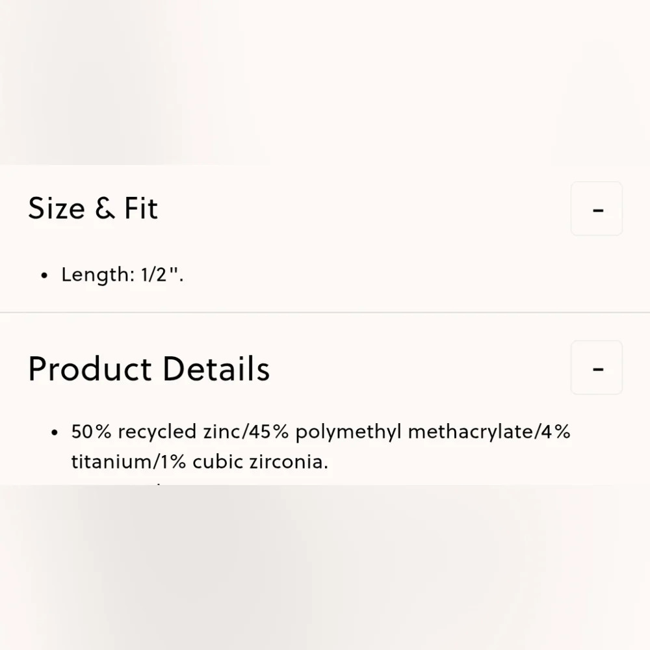Collapse the Size & Fit section with its minus button

[x=597, y=209]
